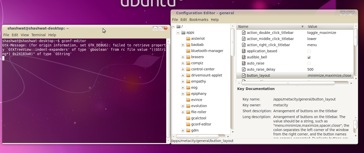Expand the control-center tree node

click(183, 69)
